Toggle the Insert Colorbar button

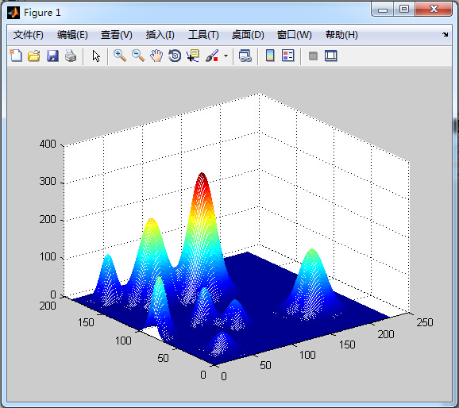(270, 56)
